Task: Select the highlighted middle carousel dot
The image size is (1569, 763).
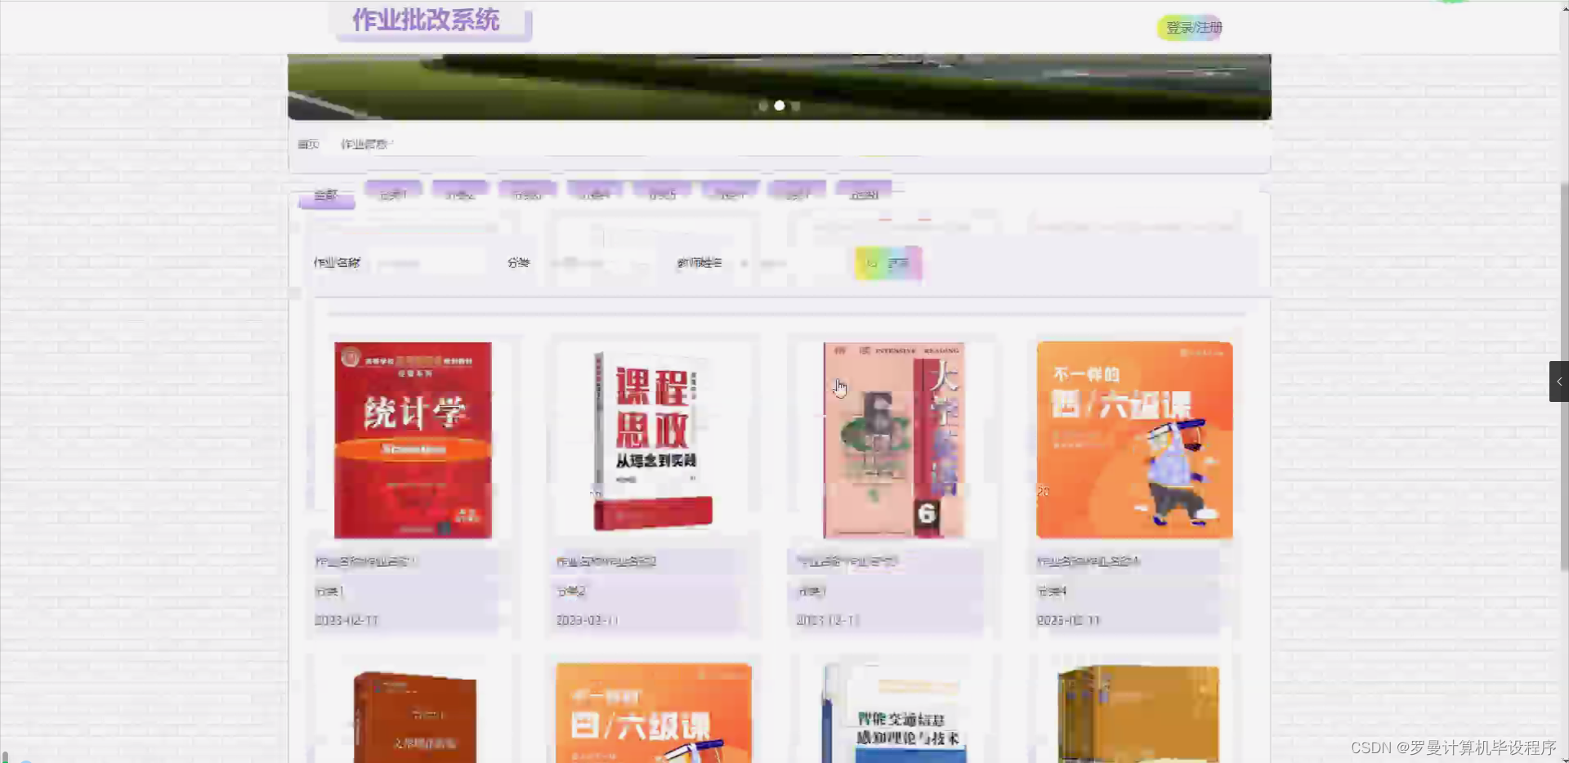Action: coord(780,105)
